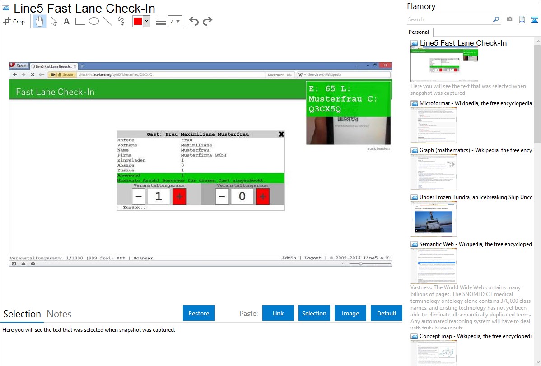Screen dimensions: 541x366
Task: Open the Notes tab
Action: tap(59, 314)
